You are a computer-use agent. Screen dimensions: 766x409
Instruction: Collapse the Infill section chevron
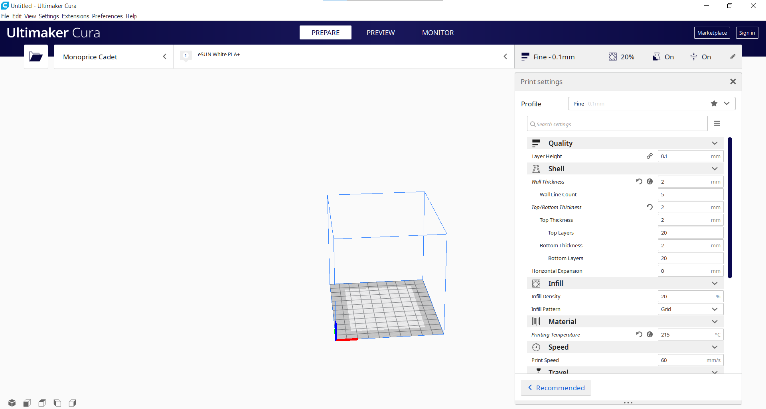715,284
